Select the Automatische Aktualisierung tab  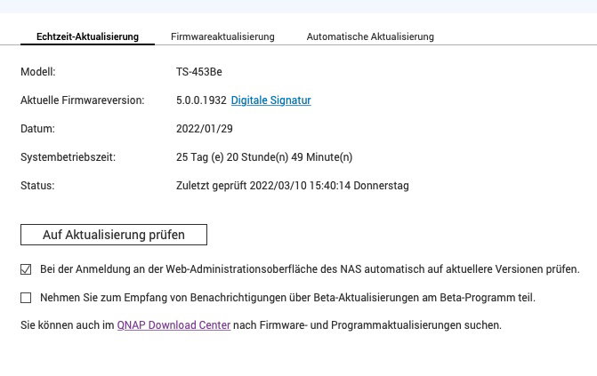point(370,36)
